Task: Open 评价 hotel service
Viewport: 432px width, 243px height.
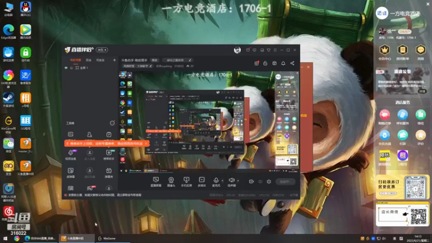Action: (x=421, y=138)
